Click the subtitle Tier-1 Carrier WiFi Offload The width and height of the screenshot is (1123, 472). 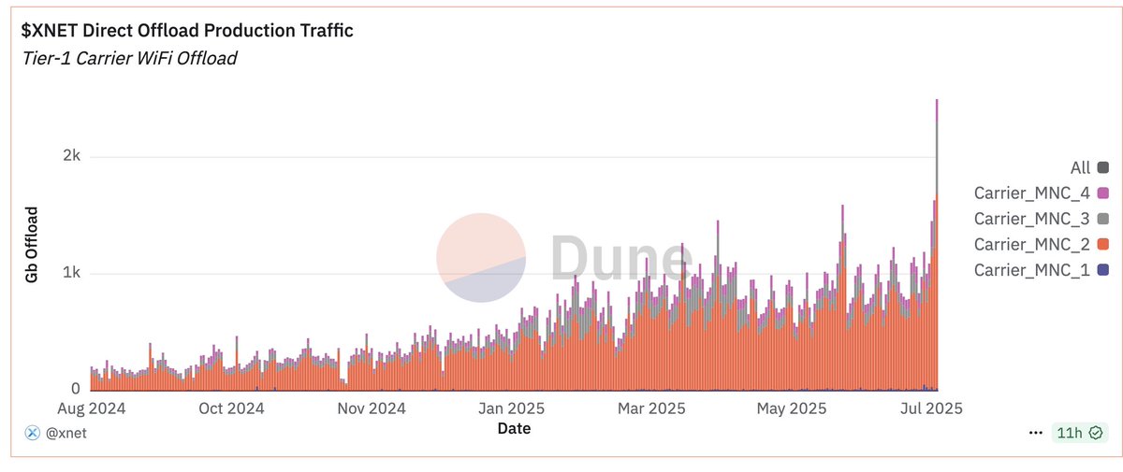(x=128, y=58)
